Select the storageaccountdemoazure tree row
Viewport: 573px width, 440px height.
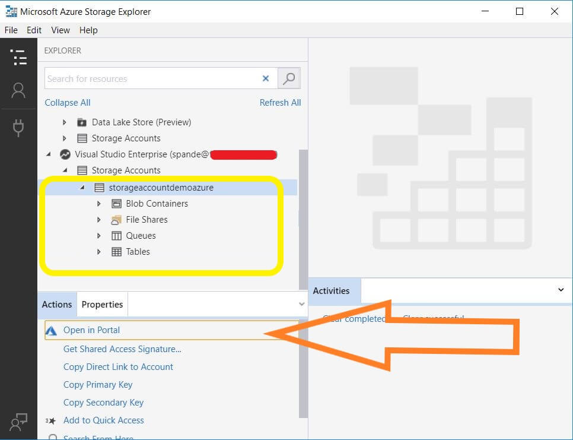pos(168,188)
